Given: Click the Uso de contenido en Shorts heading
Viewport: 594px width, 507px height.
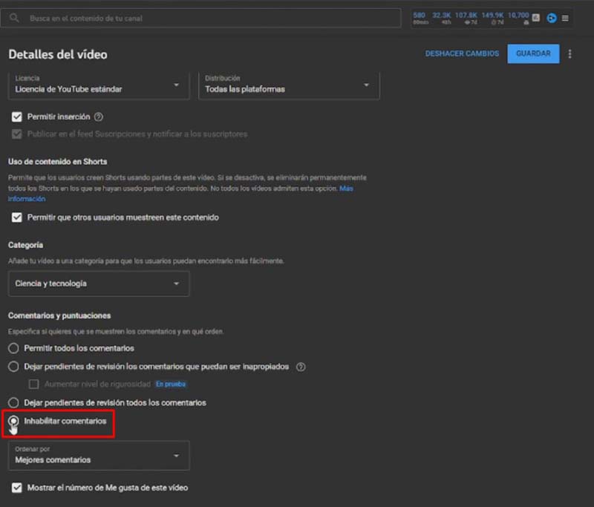Looking at the screenshot, I should tap(58, 162).
